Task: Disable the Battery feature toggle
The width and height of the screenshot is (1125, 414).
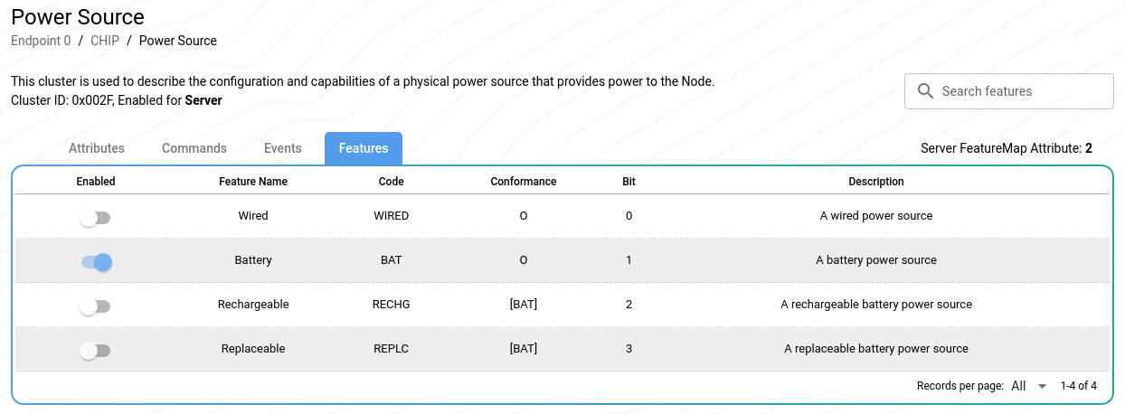Action: (96, 262)
